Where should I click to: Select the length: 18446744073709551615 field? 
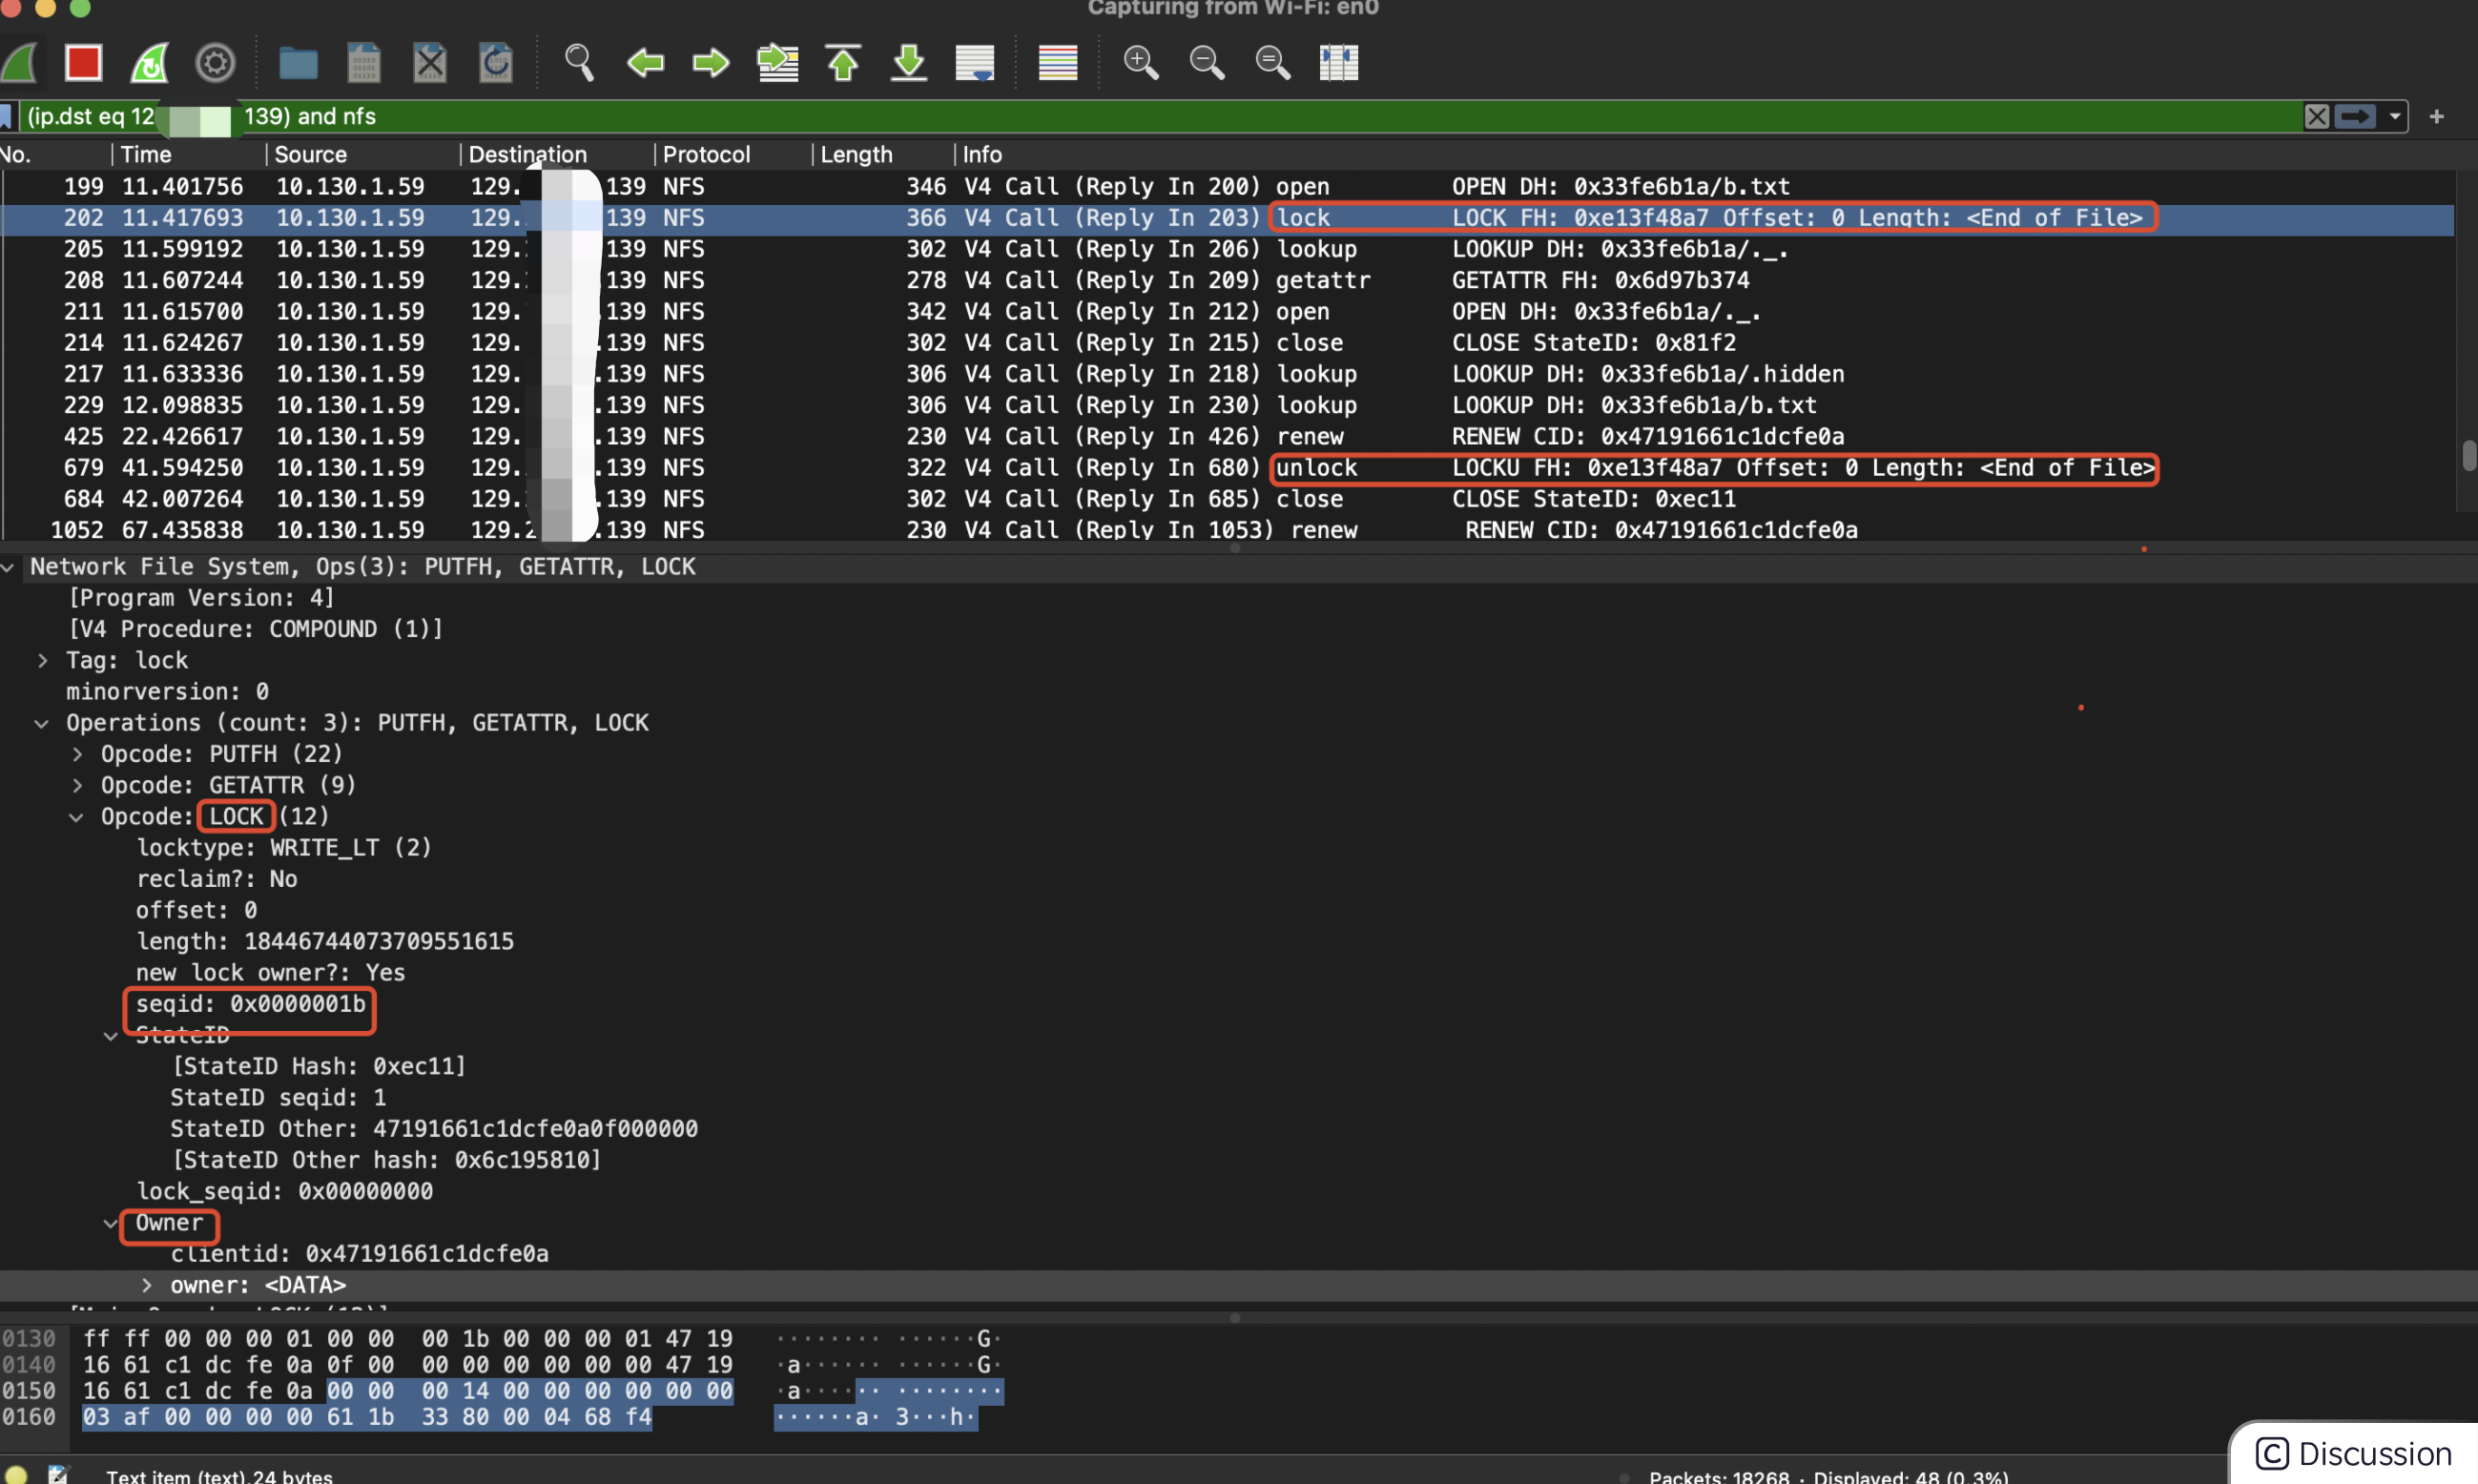point(325,942)
